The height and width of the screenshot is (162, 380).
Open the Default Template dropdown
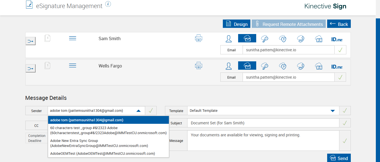coord(332,111)
